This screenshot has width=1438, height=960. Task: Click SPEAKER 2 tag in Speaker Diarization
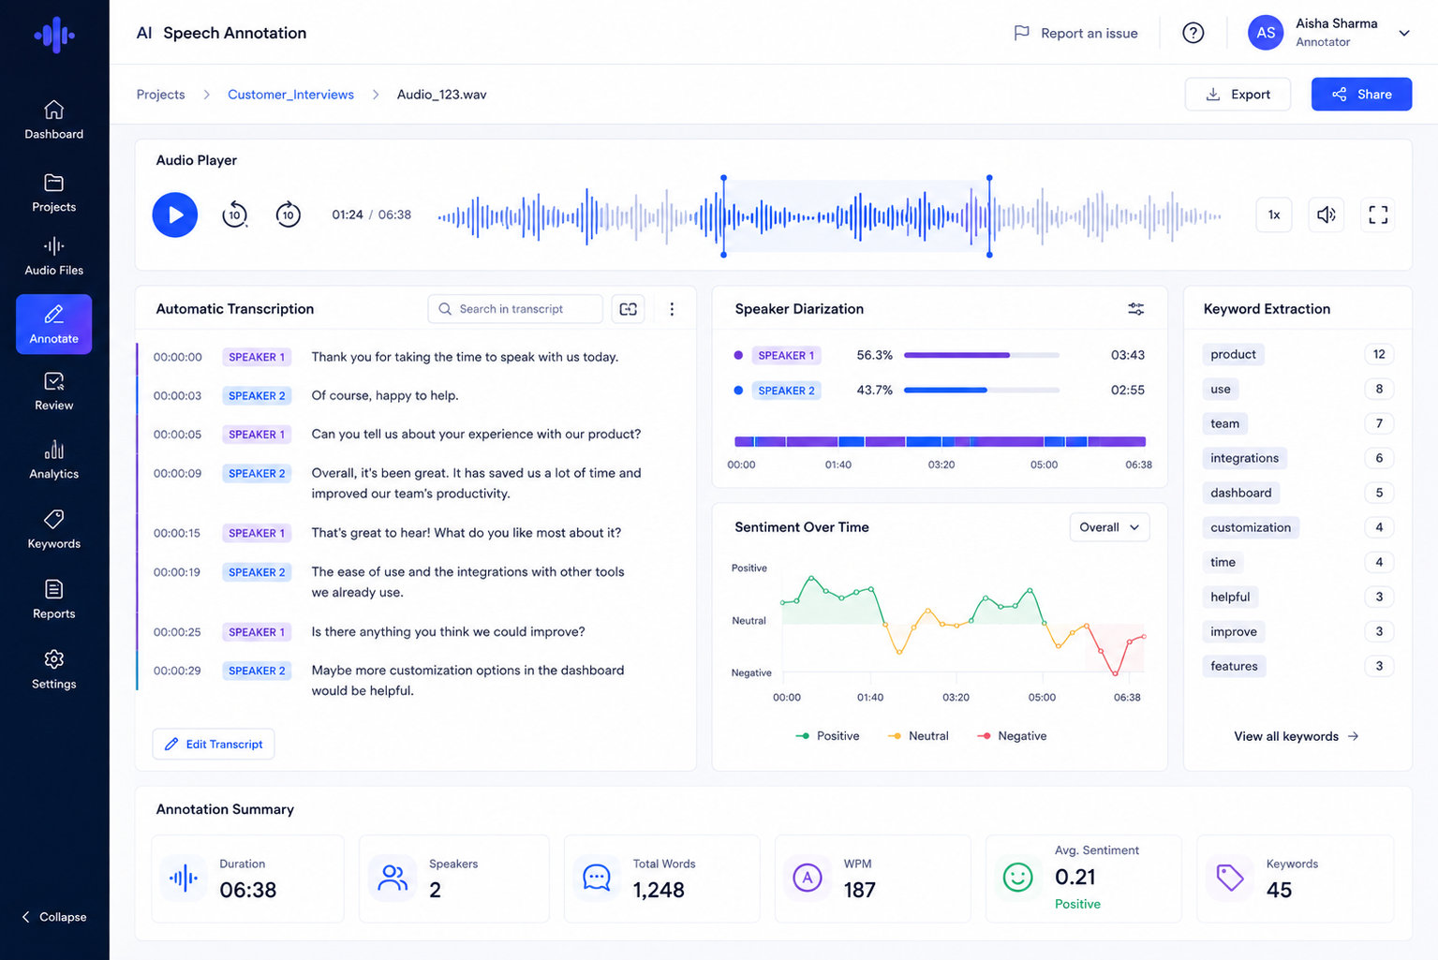click(x=786, y=391)
